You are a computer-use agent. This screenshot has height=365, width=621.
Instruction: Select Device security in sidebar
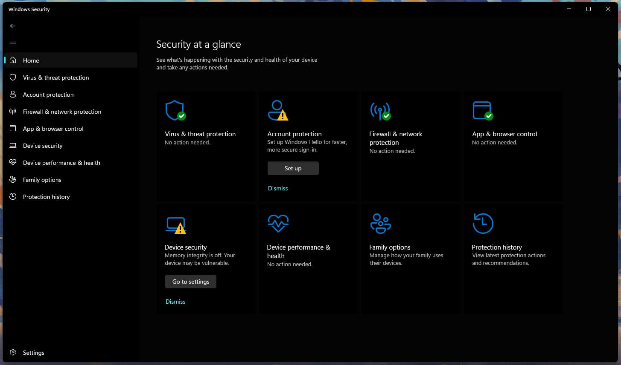pyautogui.click(x=71, y=145)
